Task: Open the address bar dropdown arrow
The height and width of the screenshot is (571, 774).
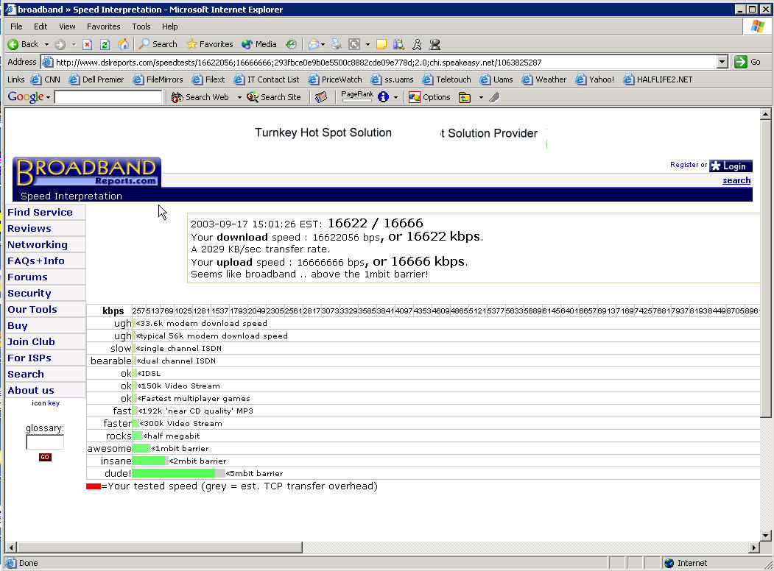Action: [x=722, y=62]
